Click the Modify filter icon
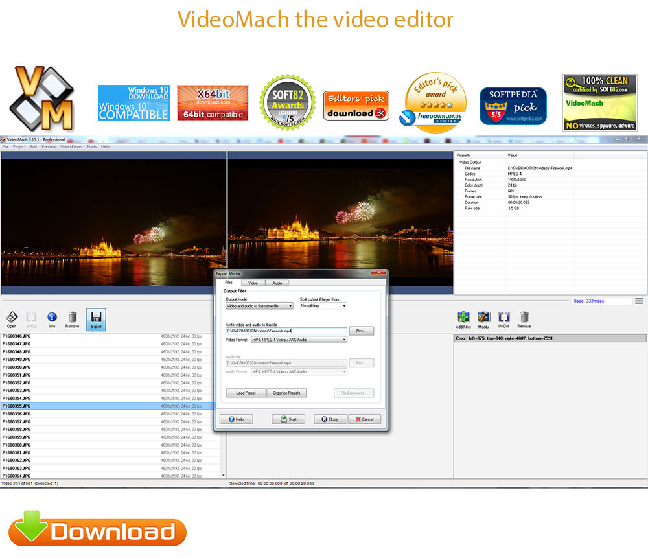 pos(484,320)
